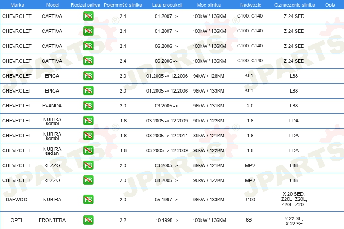The width and height of the screenshot is (344, 229).
Task: Select the OPEL brand cell
Action: [x=17, y=220]
